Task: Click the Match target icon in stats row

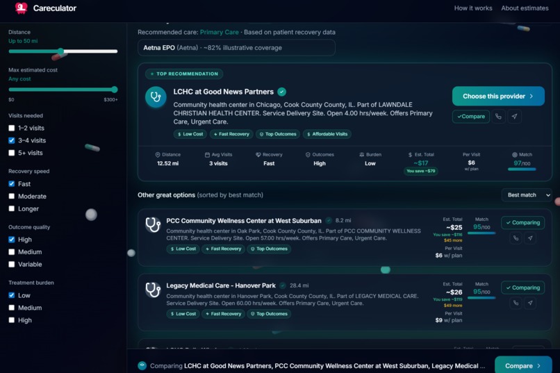Action: coord(515,155)
